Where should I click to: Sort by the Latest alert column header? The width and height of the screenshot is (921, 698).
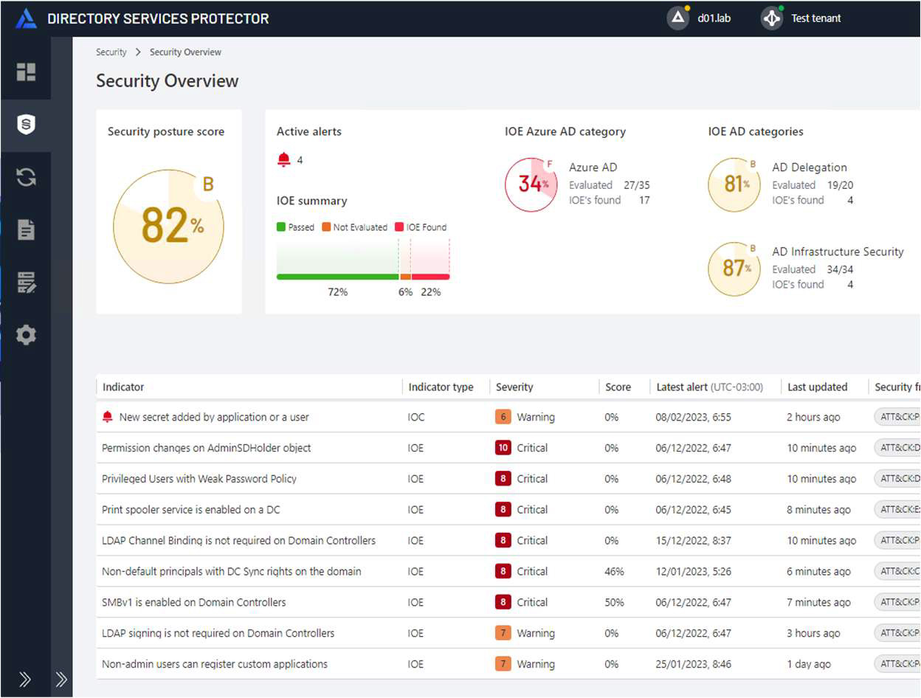[709, 387]
